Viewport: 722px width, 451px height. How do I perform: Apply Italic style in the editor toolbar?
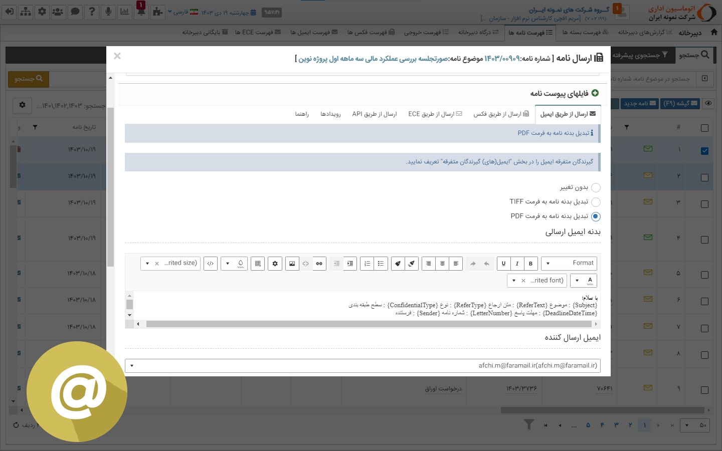517,264
